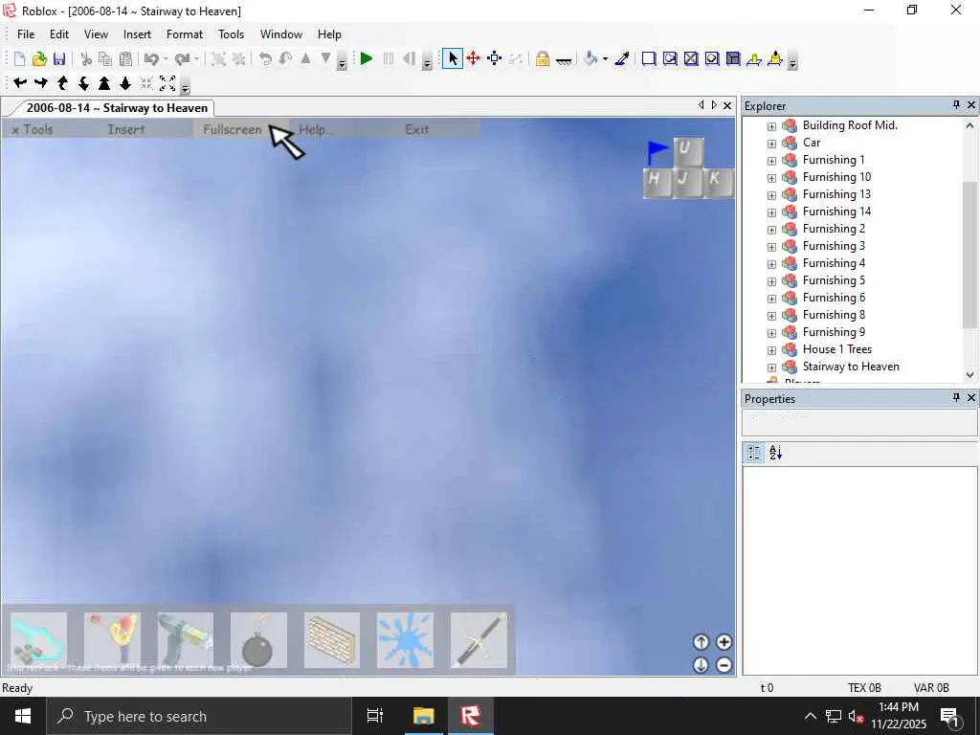
Task: Click the in-game Fullscreen button
Action: pos(233,129)
